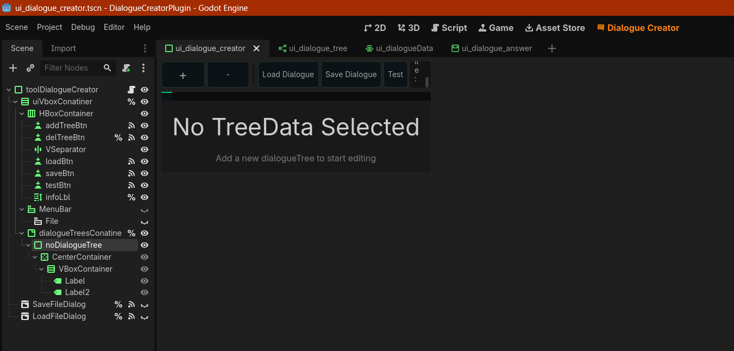Click percent icon on SaveFileDialog row

pos(118,304)
